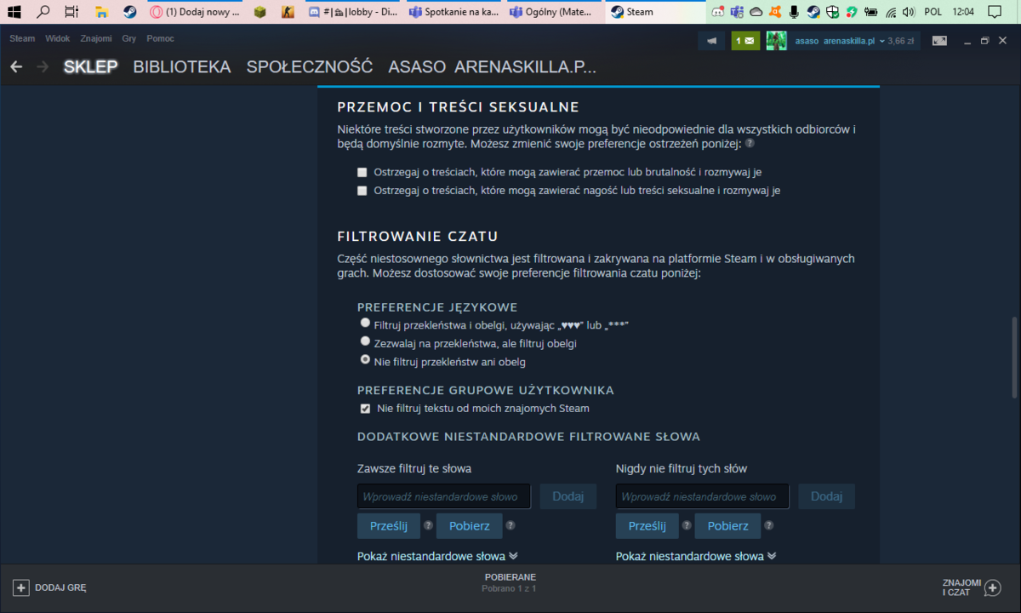Click the Steam profile avatar
The width and height of the screenshot is (1021, 613).
[776, 40]
